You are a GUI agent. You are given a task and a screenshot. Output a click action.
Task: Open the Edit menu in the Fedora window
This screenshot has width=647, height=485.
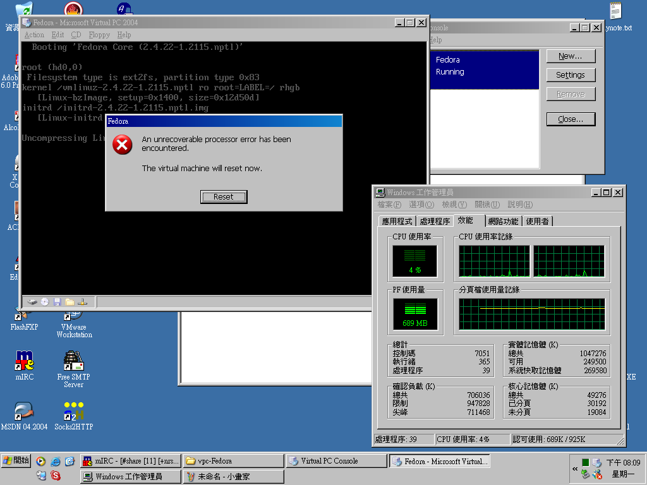coord(57,35)
